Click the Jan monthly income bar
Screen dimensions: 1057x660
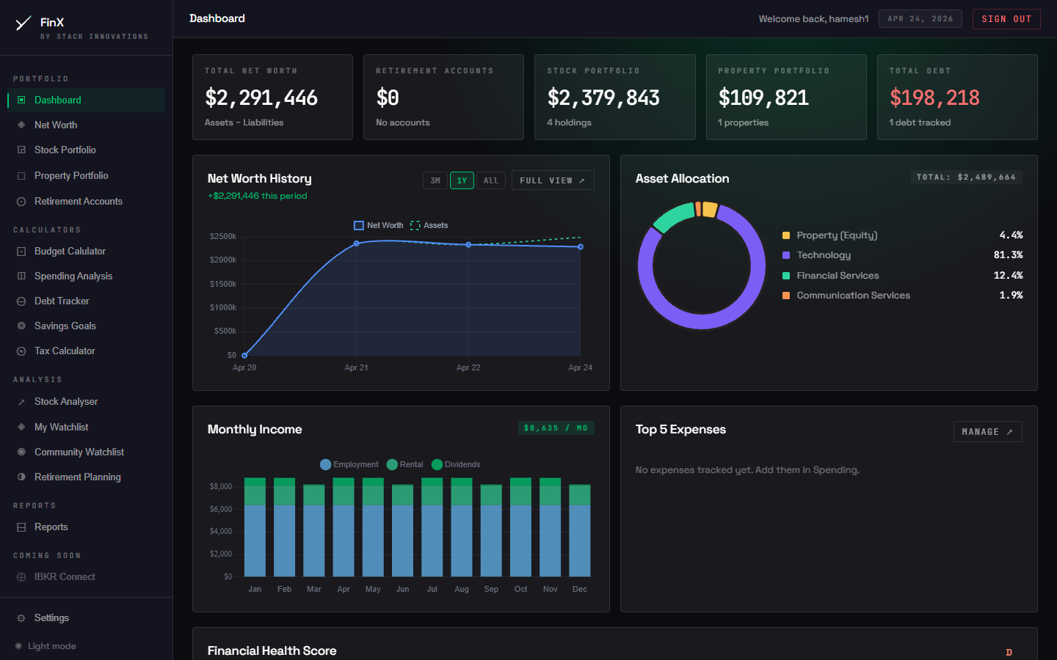255,527
